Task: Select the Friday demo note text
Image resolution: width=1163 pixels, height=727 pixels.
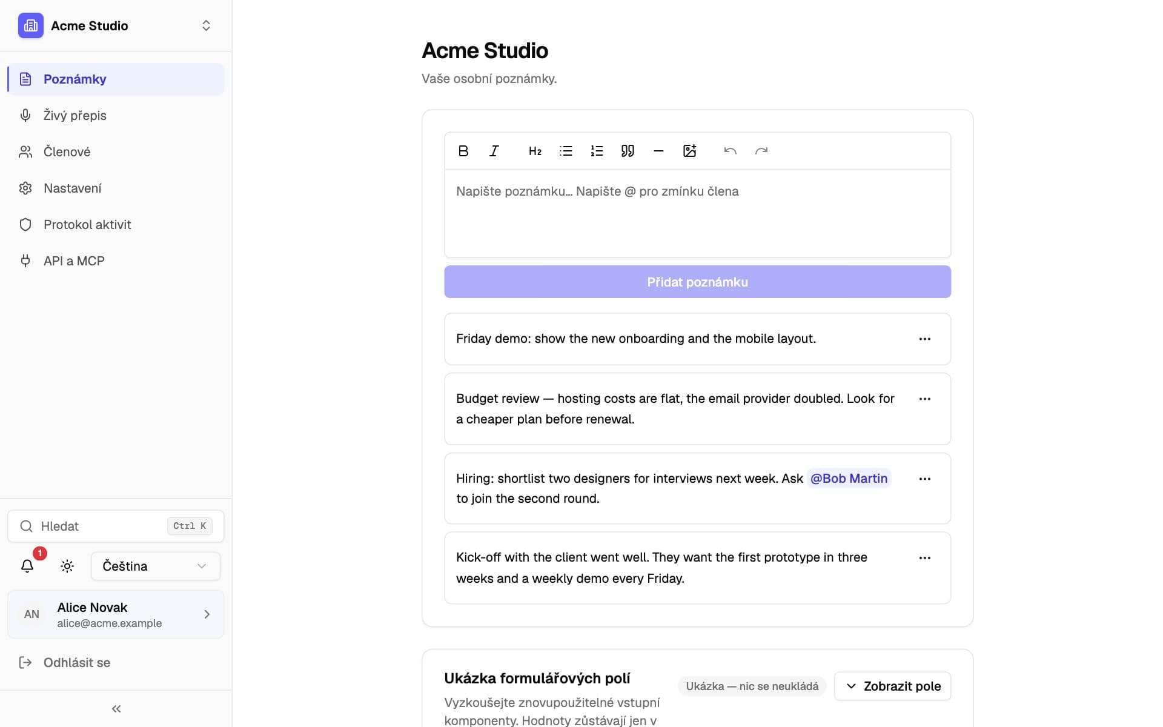Action: tap(636, 339)
